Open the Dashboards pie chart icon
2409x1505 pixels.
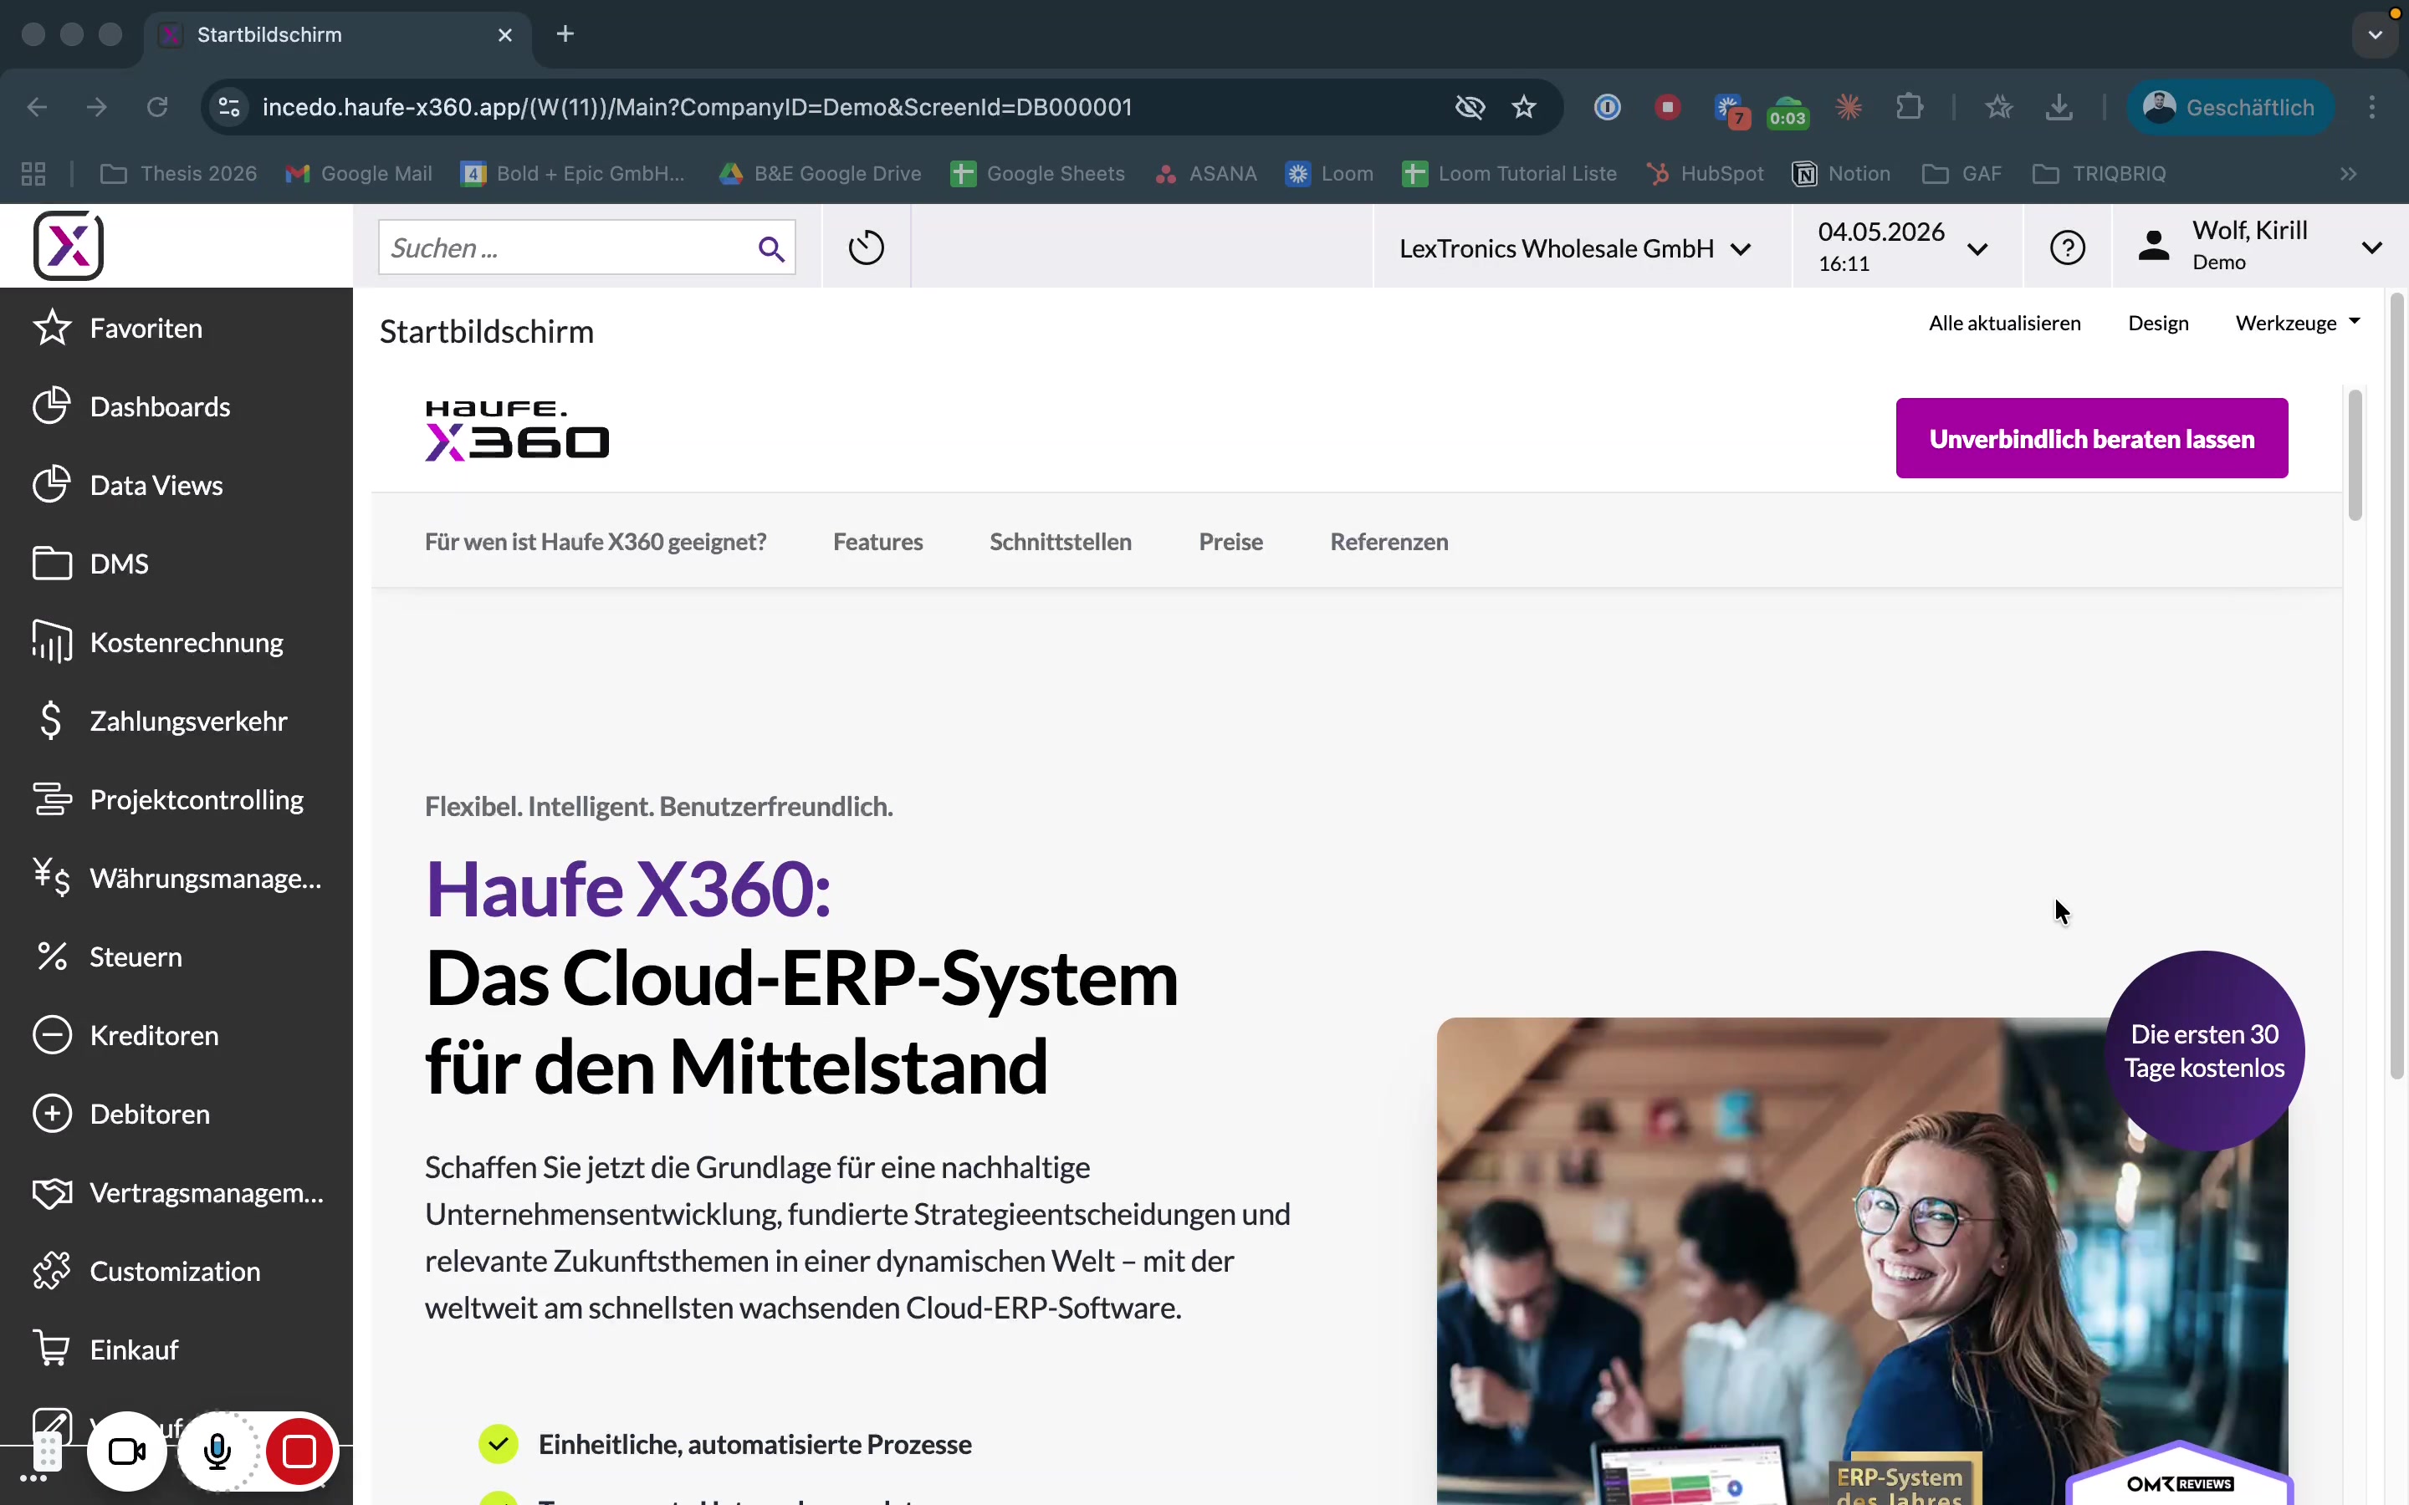point(52,406)
